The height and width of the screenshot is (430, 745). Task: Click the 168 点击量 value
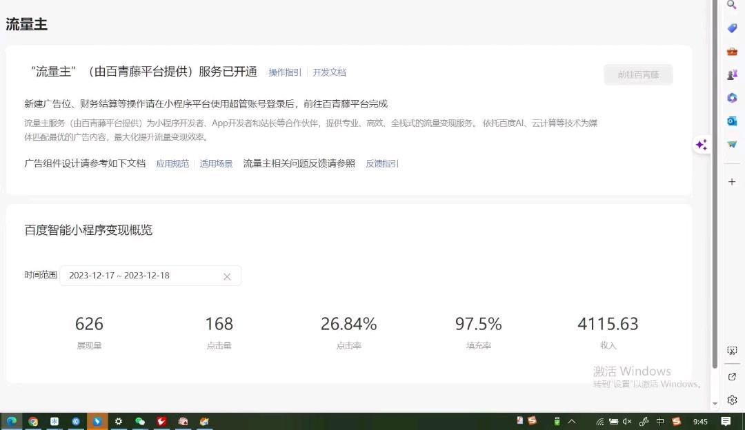(219, 324)
